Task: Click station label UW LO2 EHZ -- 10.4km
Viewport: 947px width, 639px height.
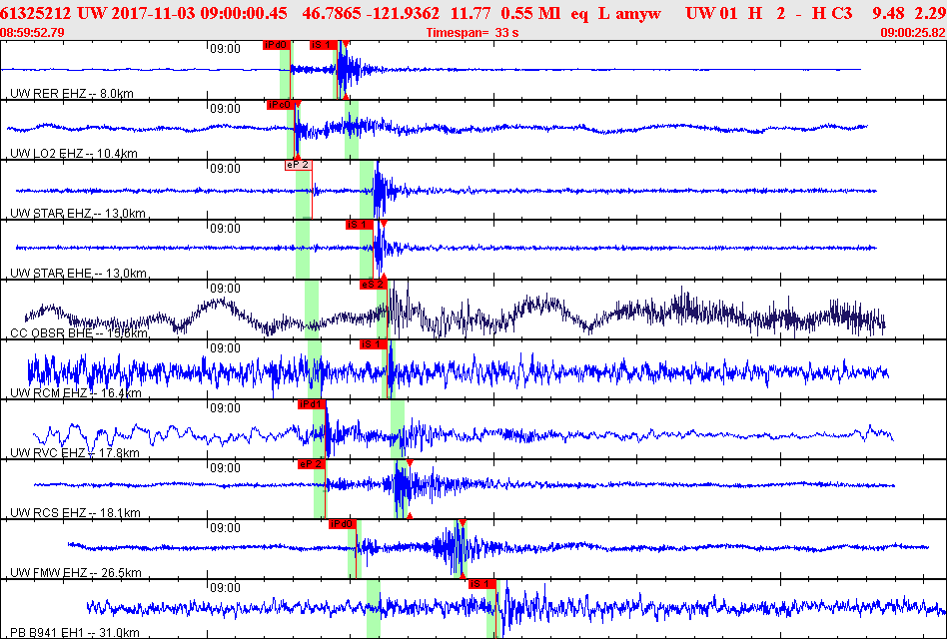Action: coord(74,154)
